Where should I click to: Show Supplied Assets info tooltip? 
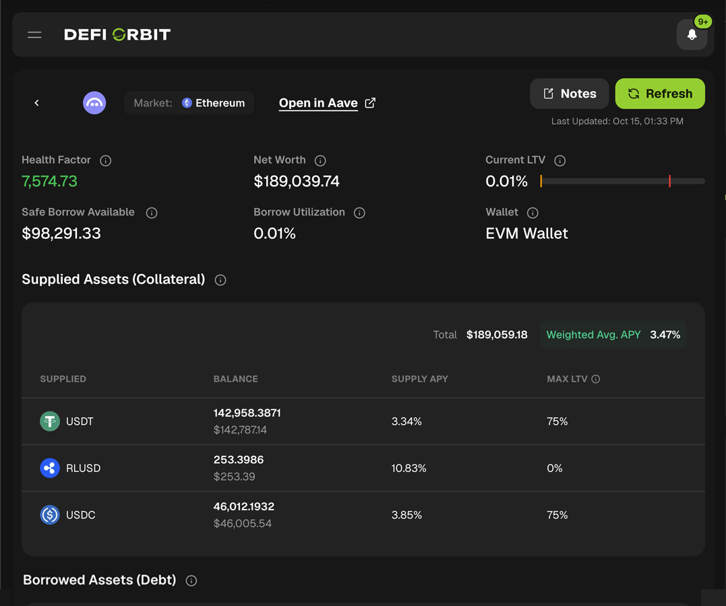pos(220,280)
